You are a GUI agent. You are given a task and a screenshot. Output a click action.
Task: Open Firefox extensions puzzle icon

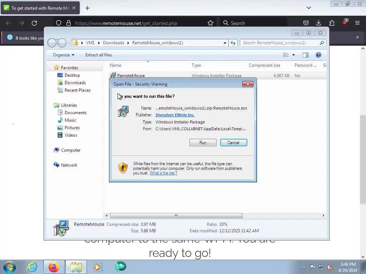pyautogui.click(x=332, y=23)
